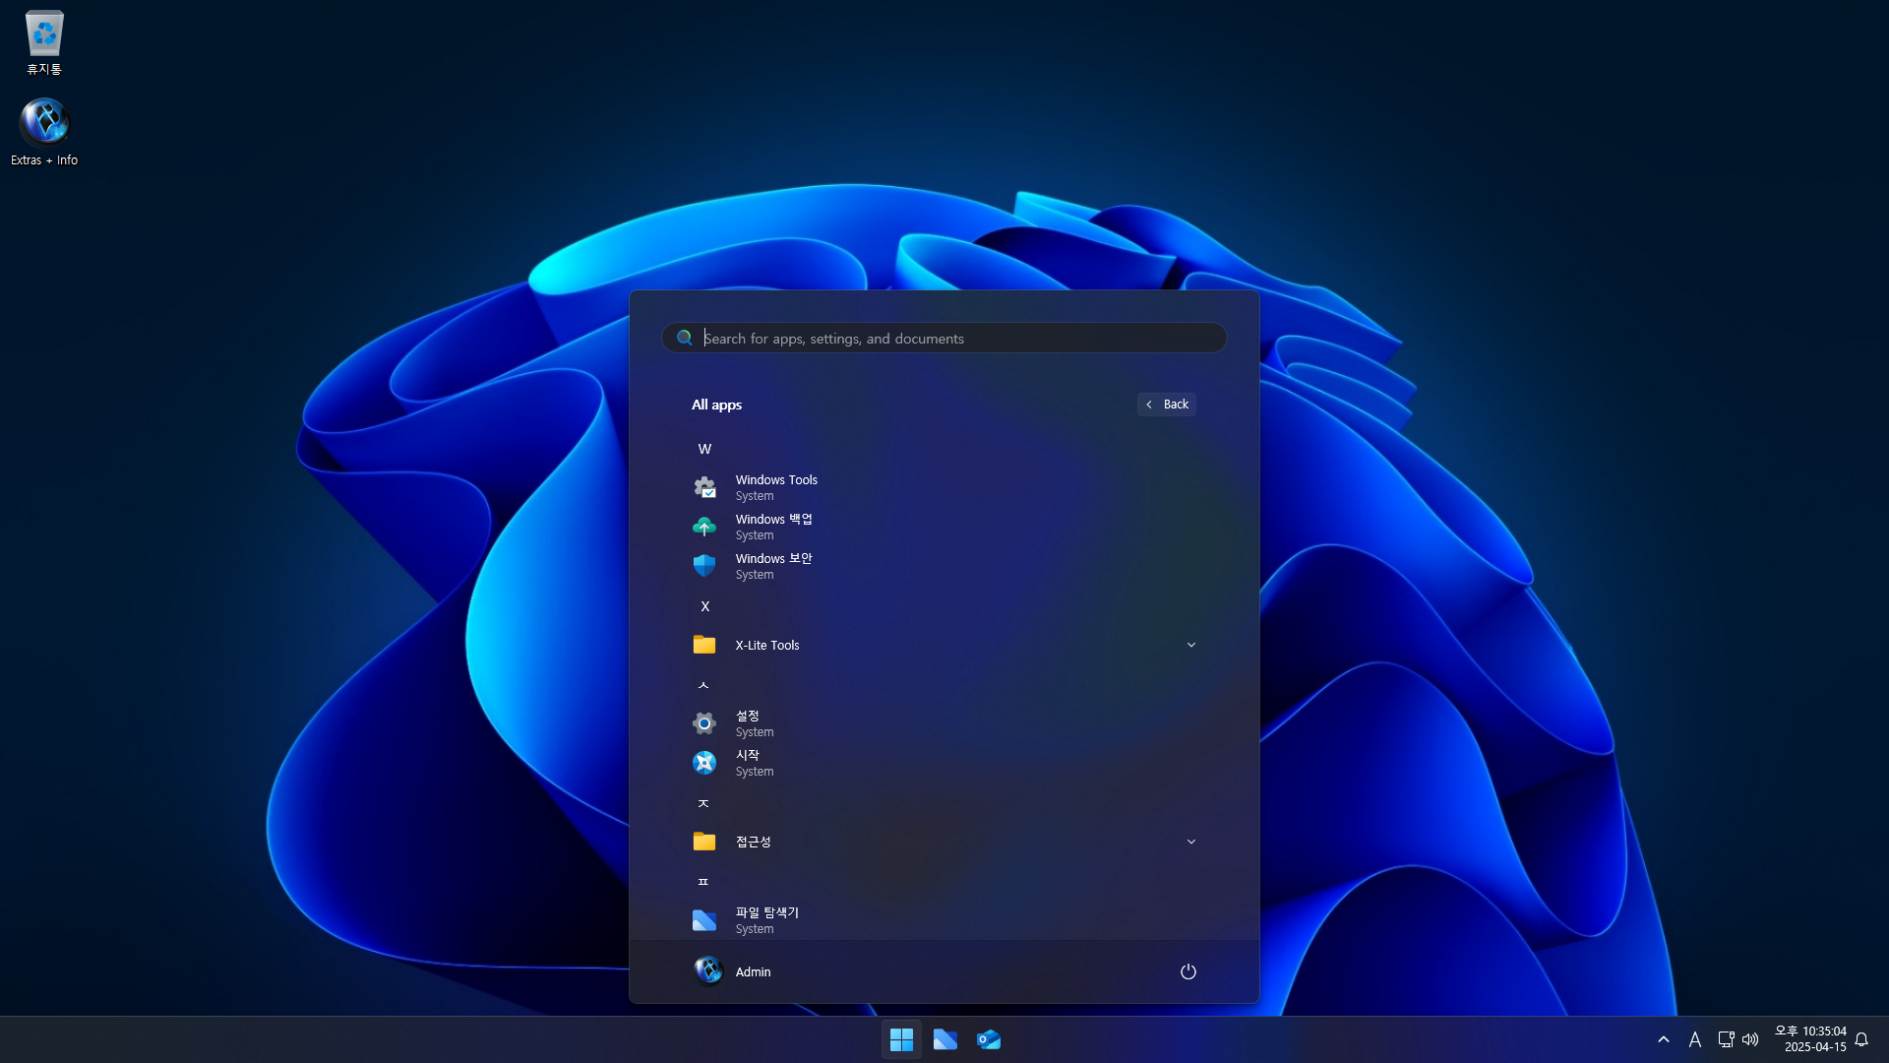Focus the search apps input field
Viewport: 1889px width, 1063px height.
click(944, 338)
